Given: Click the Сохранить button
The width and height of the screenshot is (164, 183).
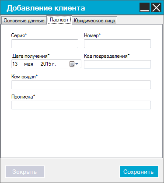Looking at the screenshot, I should pos(139,172).
